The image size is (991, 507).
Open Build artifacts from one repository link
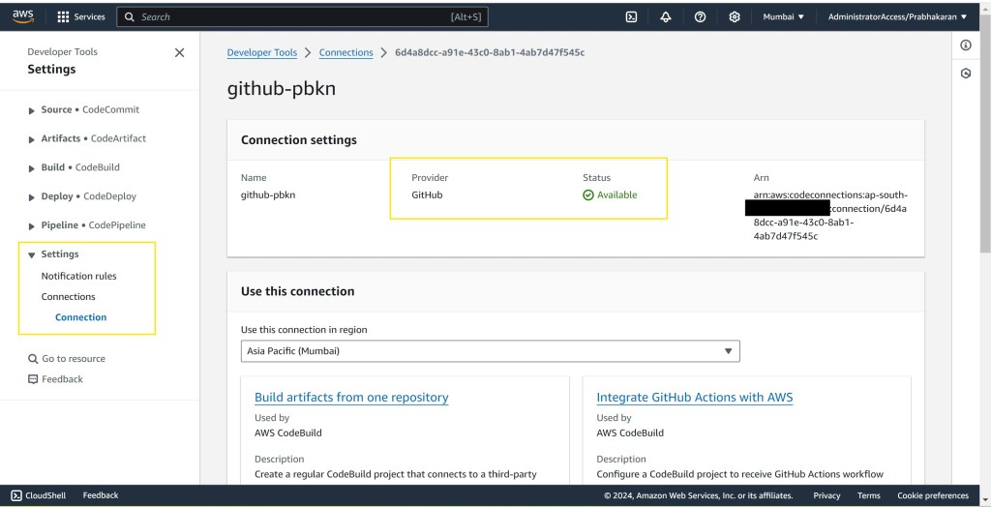pos(351,398)
